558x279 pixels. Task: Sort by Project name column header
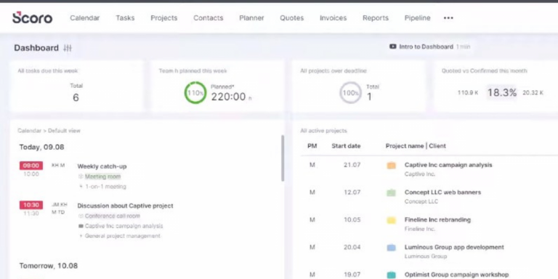[405, 146]
